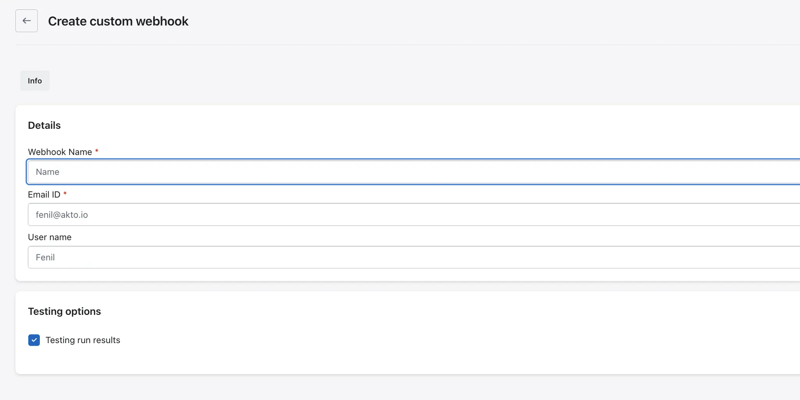Click the red asterisk beside Email ID

coord(65,193)
